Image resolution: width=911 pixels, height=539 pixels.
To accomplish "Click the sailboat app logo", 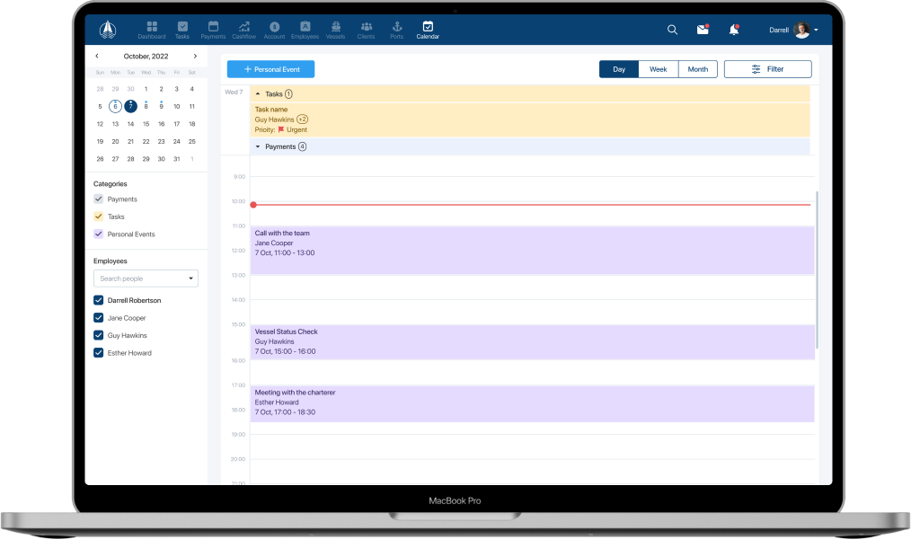I will 108,29.
